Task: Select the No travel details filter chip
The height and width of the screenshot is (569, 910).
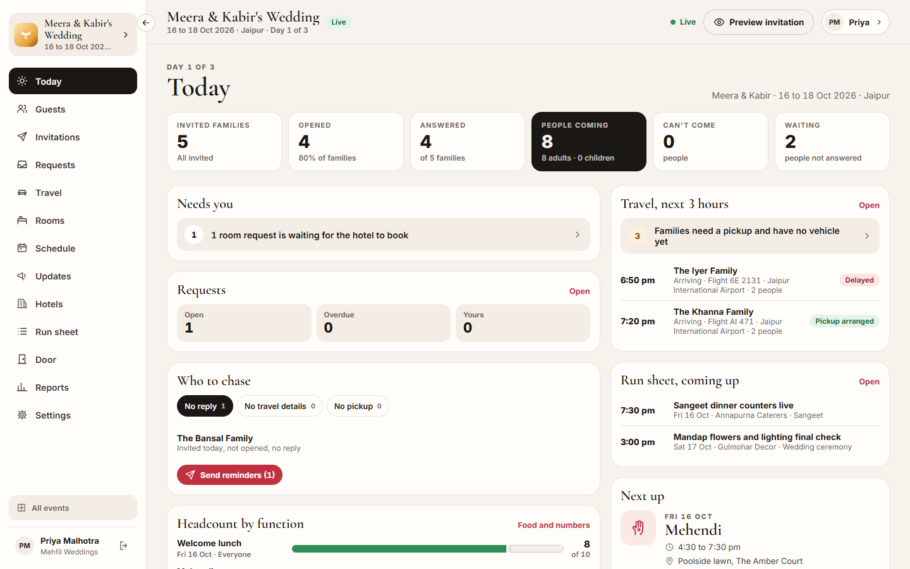Action: [x=280, y=406]
